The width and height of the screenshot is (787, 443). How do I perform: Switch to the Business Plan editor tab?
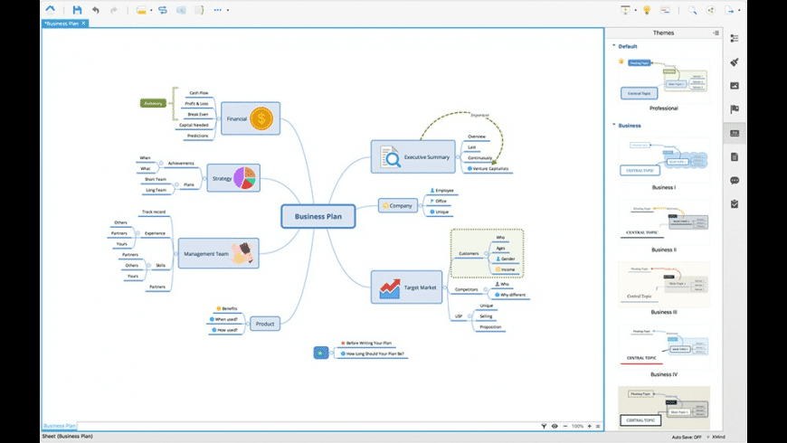pyautogui.click(x=62, y=24)
